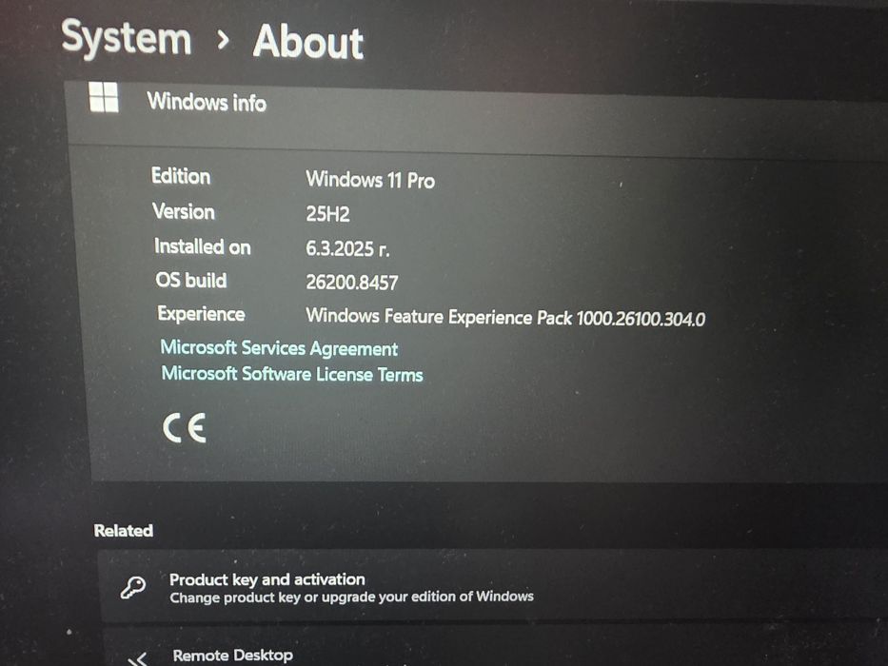This screenshot has width=888, height=666.
Task: Open Microsoft Services Agreement link
Action: [279, 348]
